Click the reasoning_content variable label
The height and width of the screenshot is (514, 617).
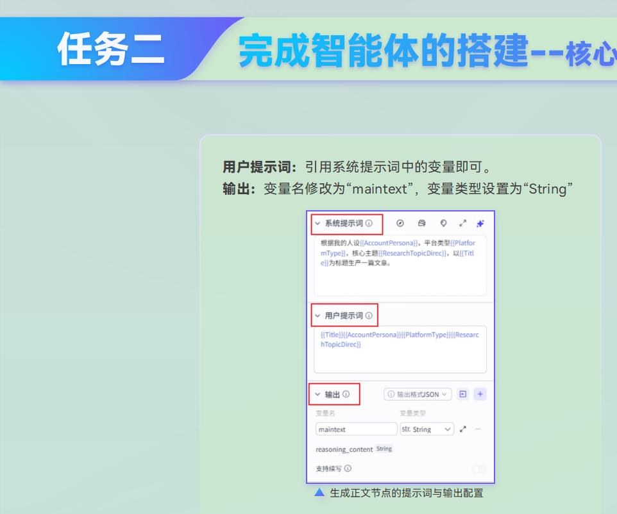point(344,449)
